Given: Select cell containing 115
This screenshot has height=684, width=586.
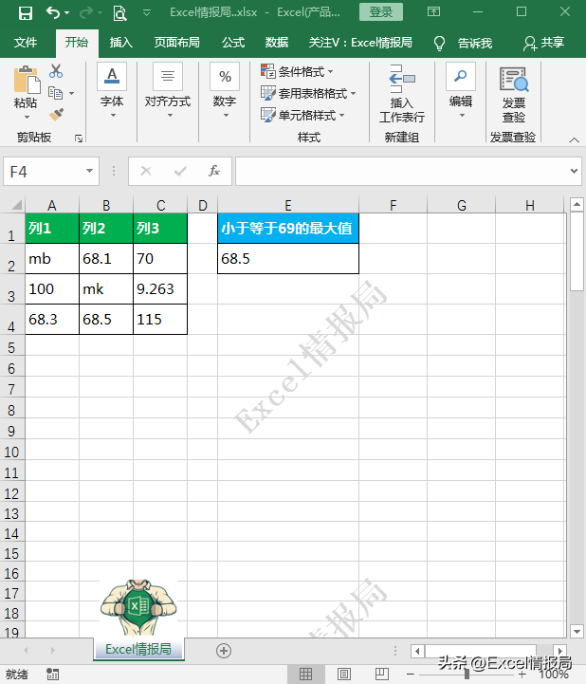Looking at the screenshot, I should tap(160, 320).
